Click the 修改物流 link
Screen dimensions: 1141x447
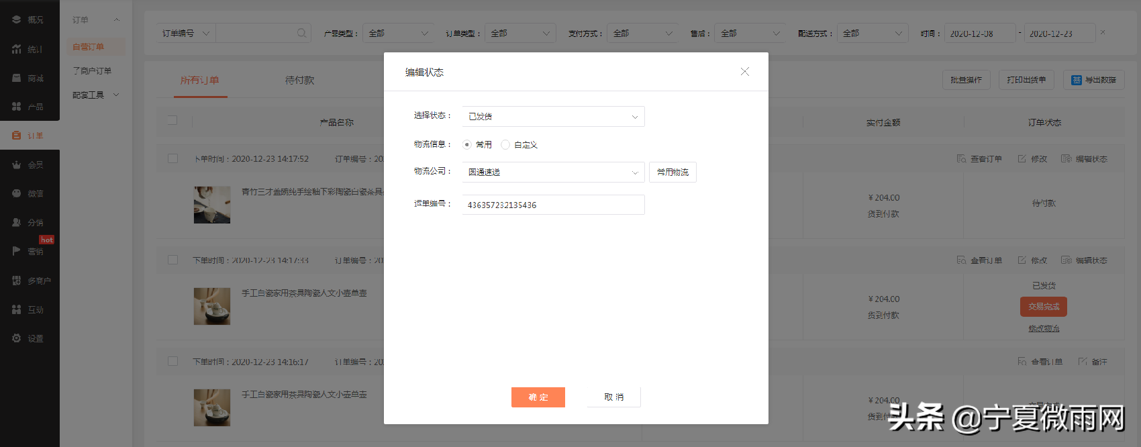tap(1044, 328)
